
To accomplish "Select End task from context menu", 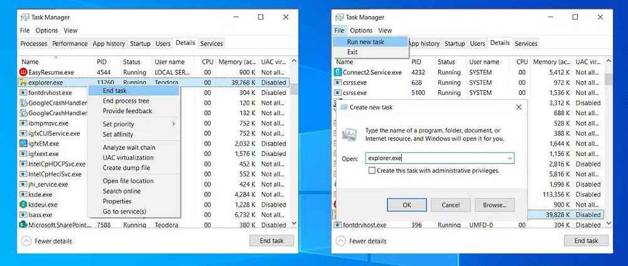I will (115, 91).
